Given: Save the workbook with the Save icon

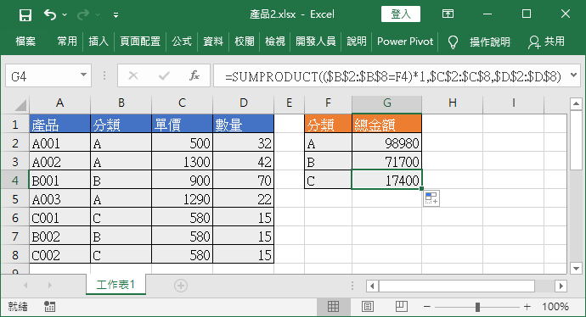Looking at the screenshot, I should click(25, 15).
